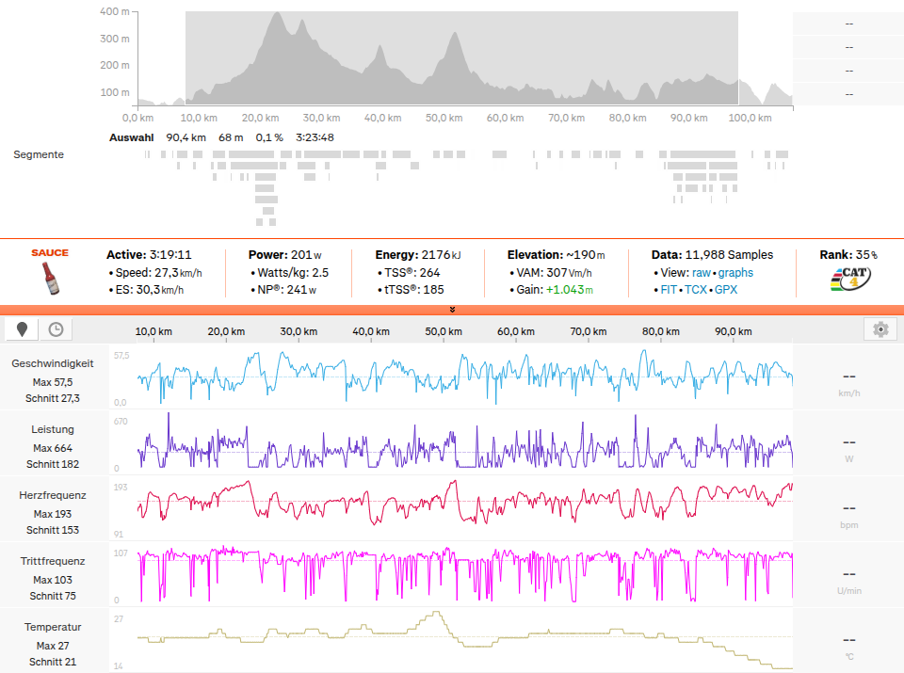
Task: Click the ES 30,3 km/h value
Action: click(x=159, y=290)
